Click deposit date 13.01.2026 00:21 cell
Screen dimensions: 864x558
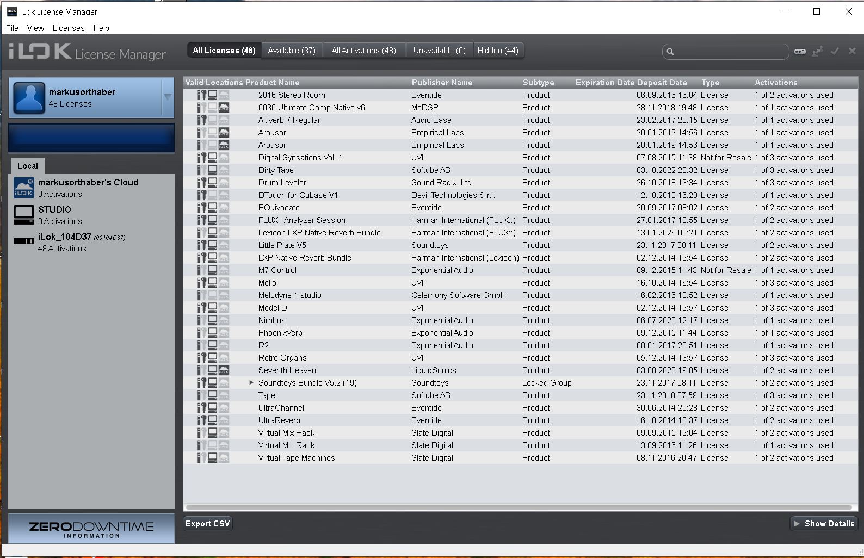[x=666, y=233]
